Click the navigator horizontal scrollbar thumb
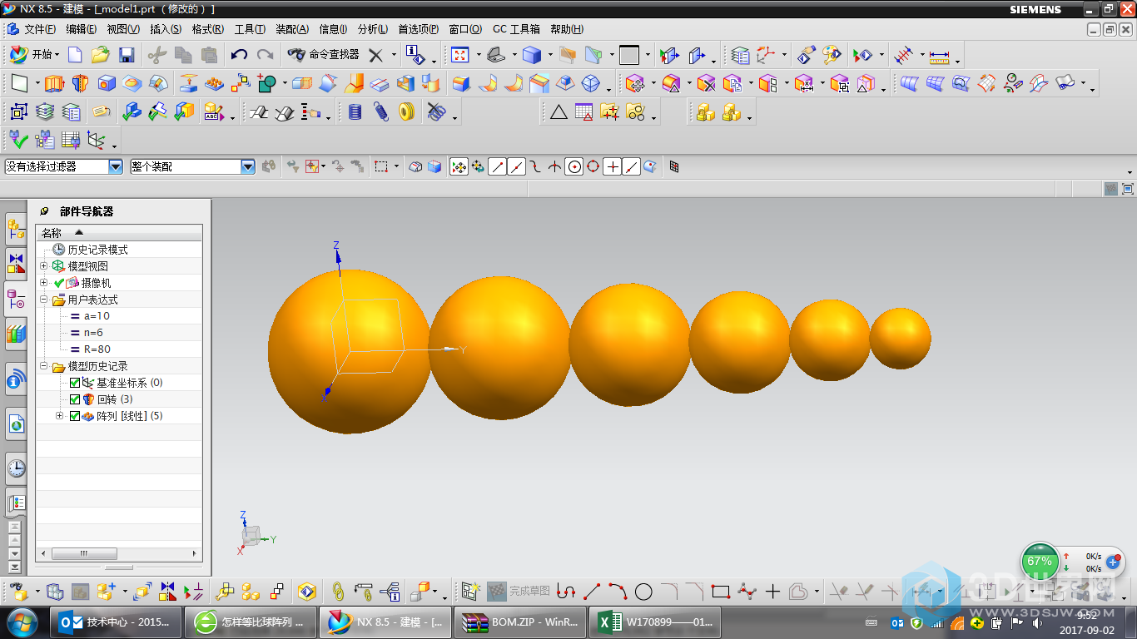 pos(83,553)
